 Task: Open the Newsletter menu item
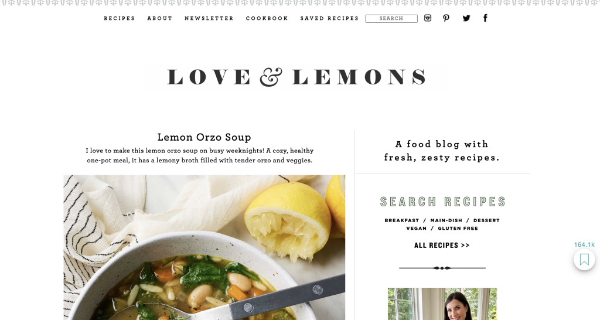click(x=209, y=18)
